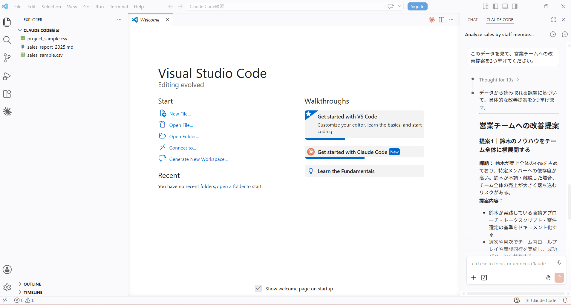Viewport: 571px width, 305px height.
Task: Go forward with the title bar arrow
Action: pyautogui.click(x=180, y=6)
